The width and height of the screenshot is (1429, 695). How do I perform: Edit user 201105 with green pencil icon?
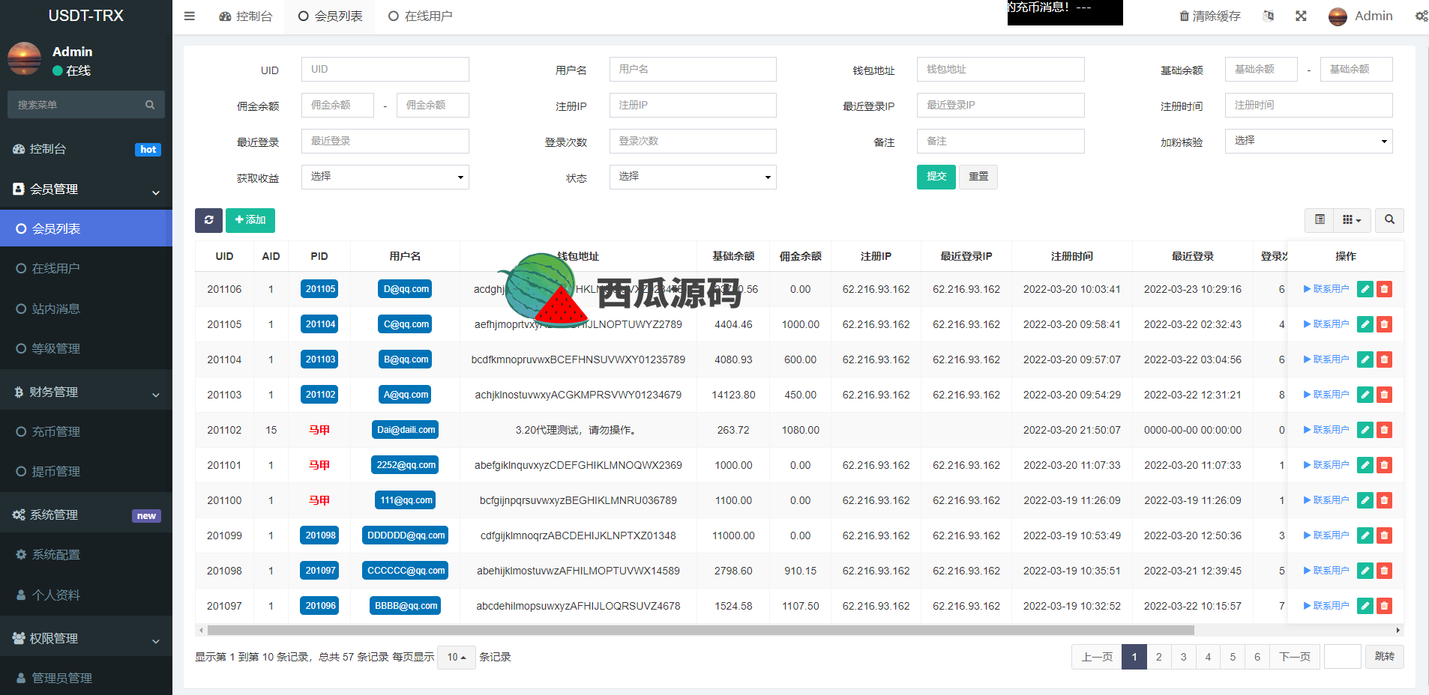click(x=1365, y=324)
